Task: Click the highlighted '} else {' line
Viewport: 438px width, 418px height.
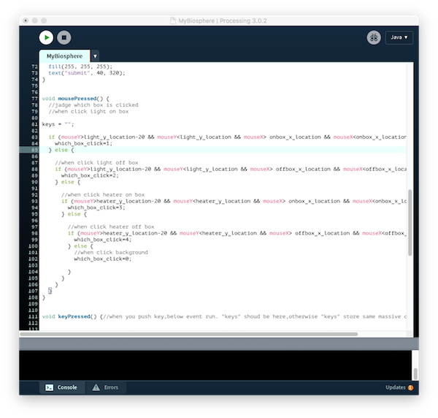Action: click(x=61, y=150)
